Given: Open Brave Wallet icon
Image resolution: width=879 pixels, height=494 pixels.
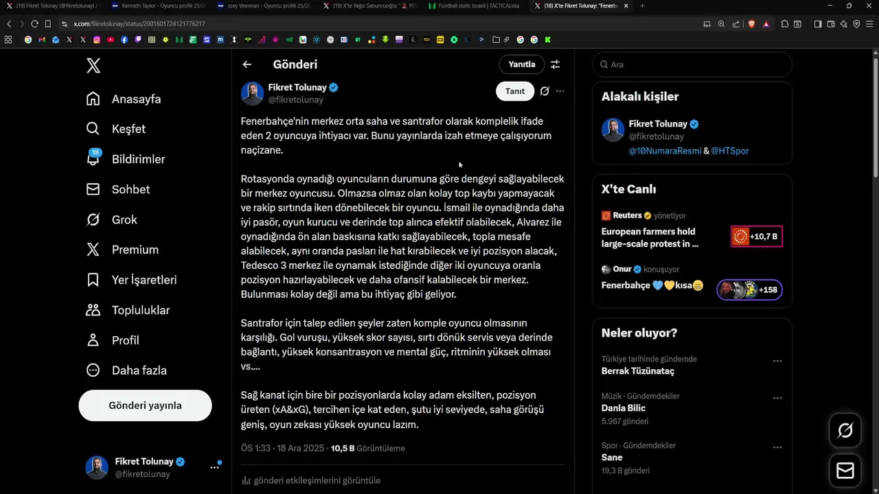Looking at the screenshot, I should tap(831, 24).
